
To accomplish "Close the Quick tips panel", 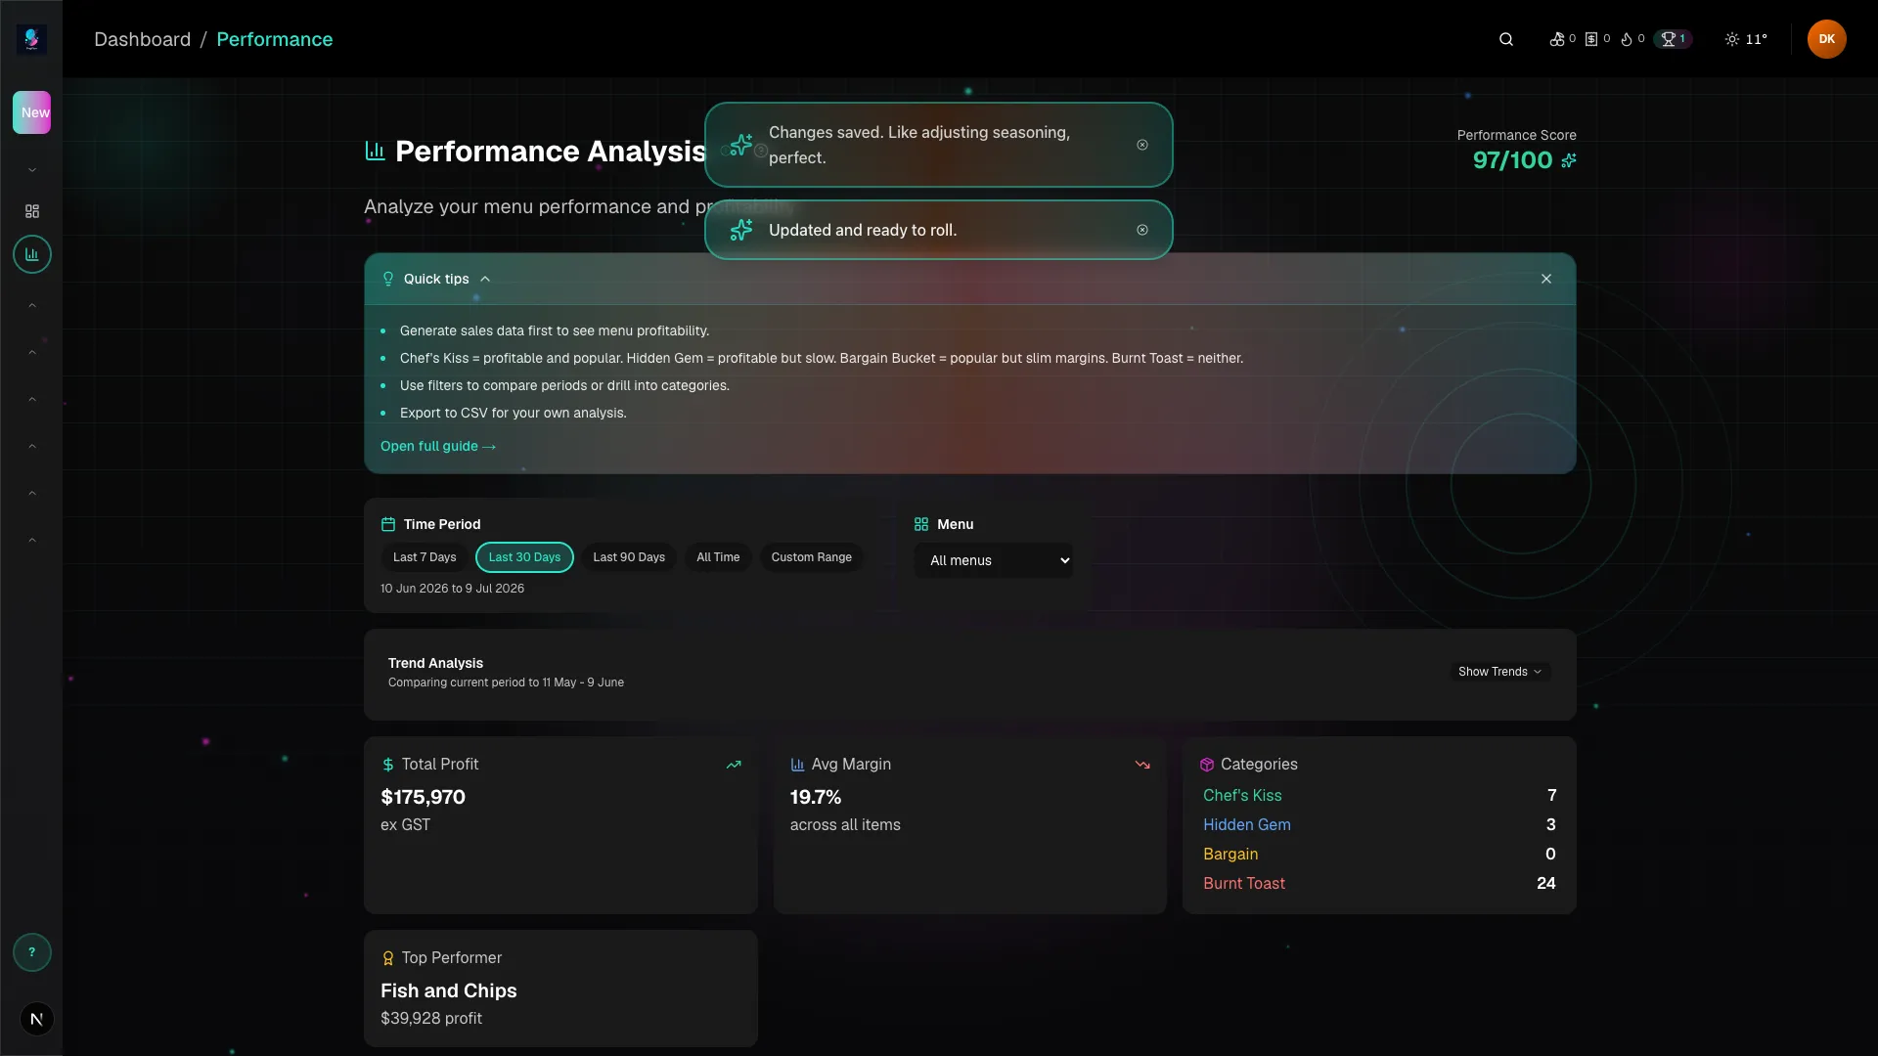I will pyautogui.click(x=1546, y=279).
